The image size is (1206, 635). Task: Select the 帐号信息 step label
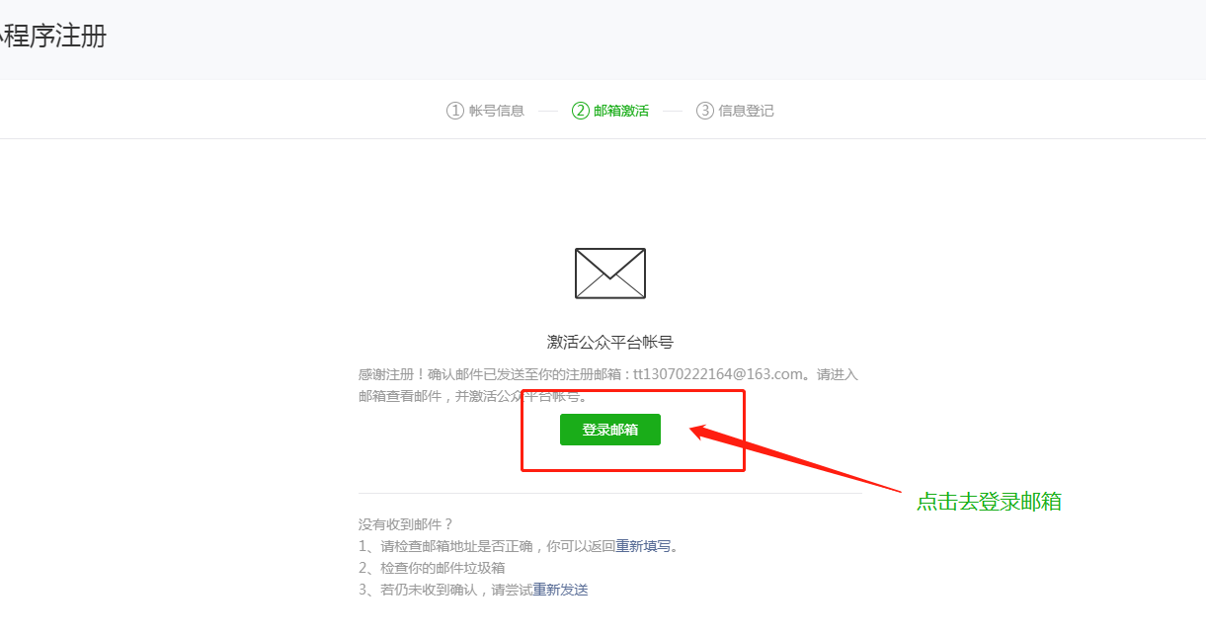pos(497,111)
